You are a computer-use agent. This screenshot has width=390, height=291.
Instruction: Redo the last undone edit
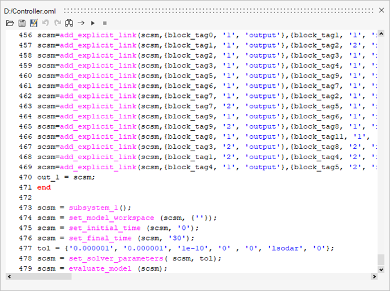tap(57, 23)
